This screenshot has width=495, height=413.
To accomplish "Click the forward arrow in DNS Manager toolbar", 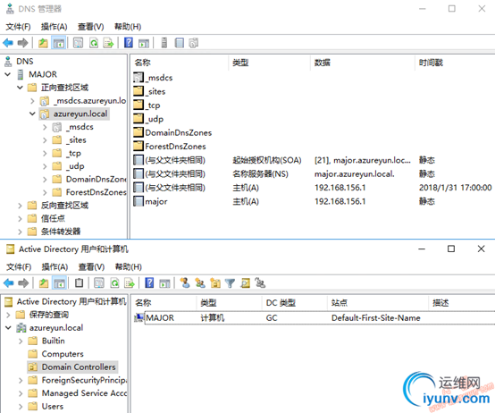I will (x=22, y=43).
